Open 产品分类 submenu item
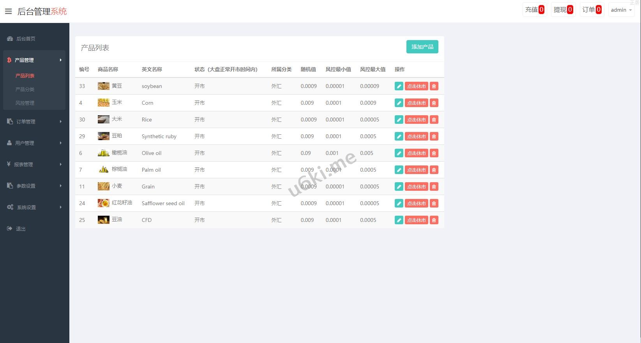641x343 pixels. (x=25, y=89)
